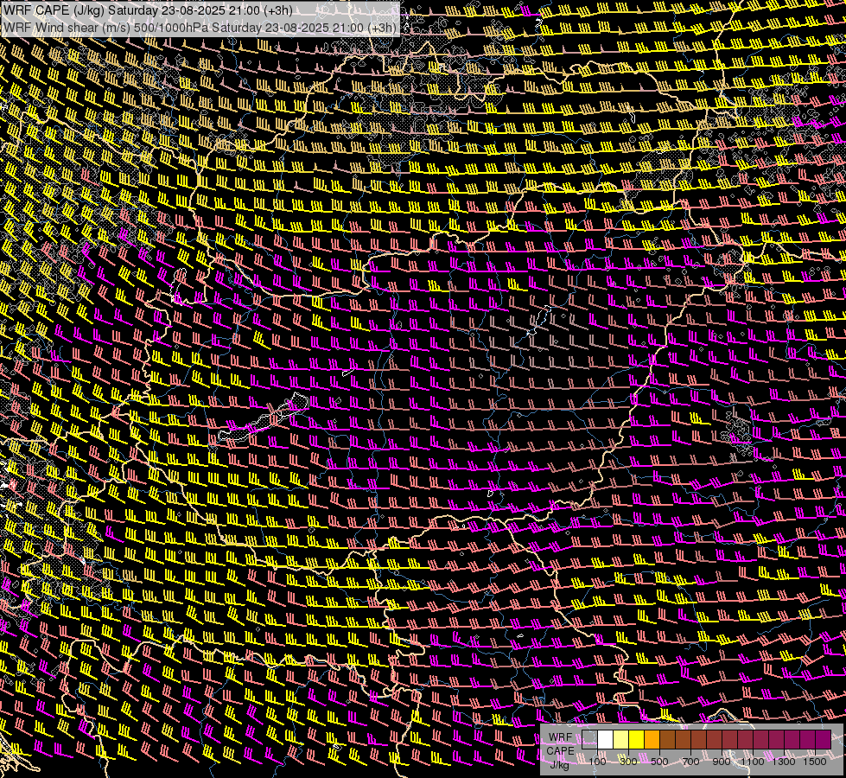This screenshot has width=846, height=778.
Task: Select the white CAPE legend swatch
Action: coord(606,740)
